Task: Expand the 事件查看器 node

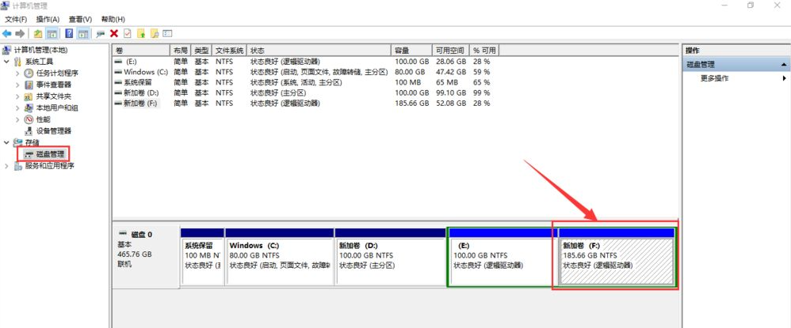Action: [x=17, y=85]
